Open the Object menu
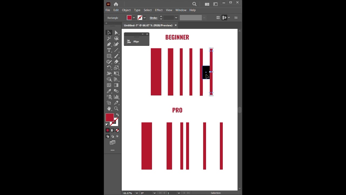The height and width of the screenshot is (195, 346). click(x=126, y=10)
